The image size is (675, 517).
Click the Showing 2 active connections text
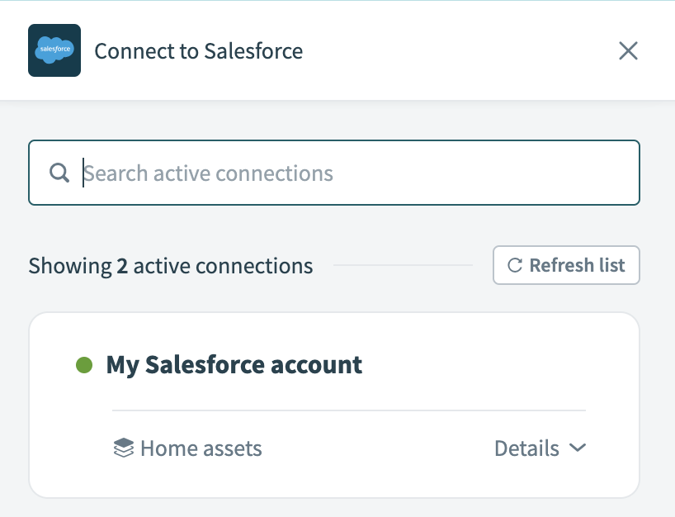coord(170,266)
